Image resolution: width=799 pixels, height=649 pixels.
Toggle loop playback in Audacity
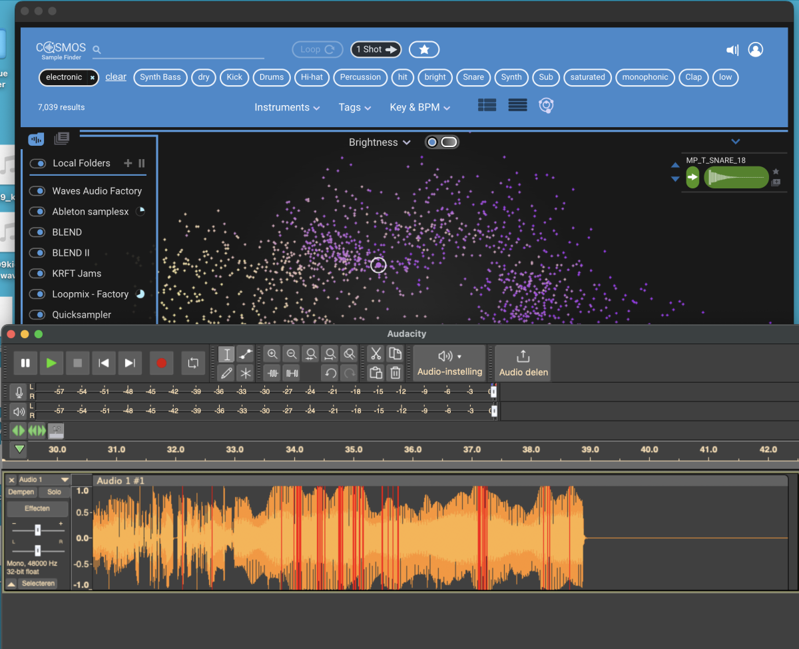(x=193, y=363)
